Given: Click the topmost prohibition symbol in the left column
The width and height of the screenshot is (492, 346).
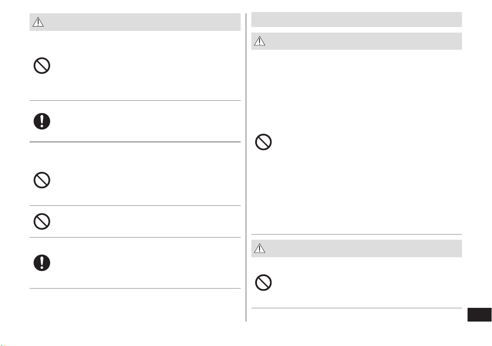Looking at the screenshot, I should tap(42, 66).
